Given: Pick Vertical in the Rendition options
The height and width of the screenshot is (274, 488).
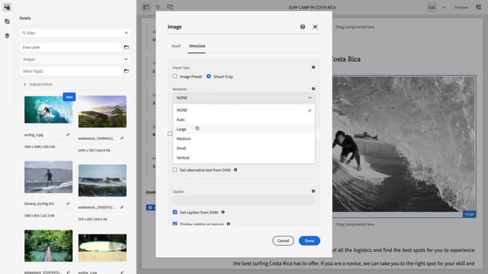Looking at the screenshot, I should pos(183,158).
